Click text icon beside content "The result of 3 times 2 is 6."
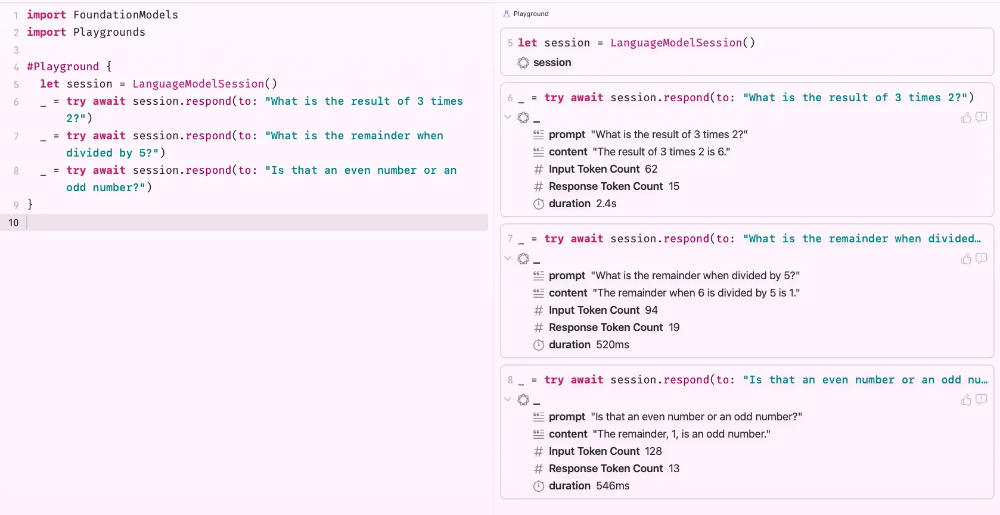This screenshot has width=1000, height=515. coord(539,152)
